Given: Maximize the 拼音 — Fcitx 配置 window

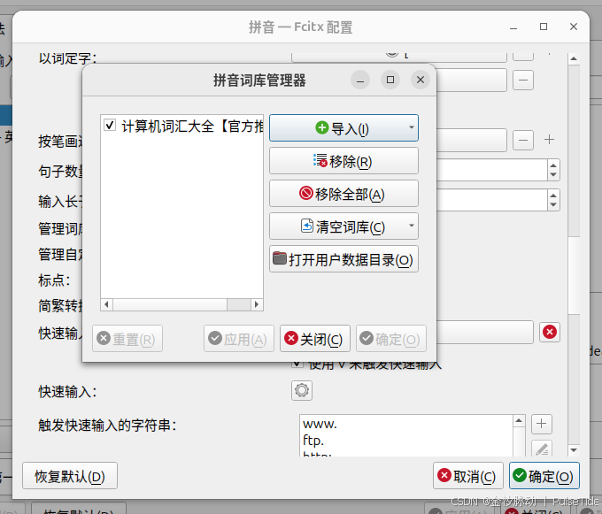Looking at the screenshot, I should [544, 27].
